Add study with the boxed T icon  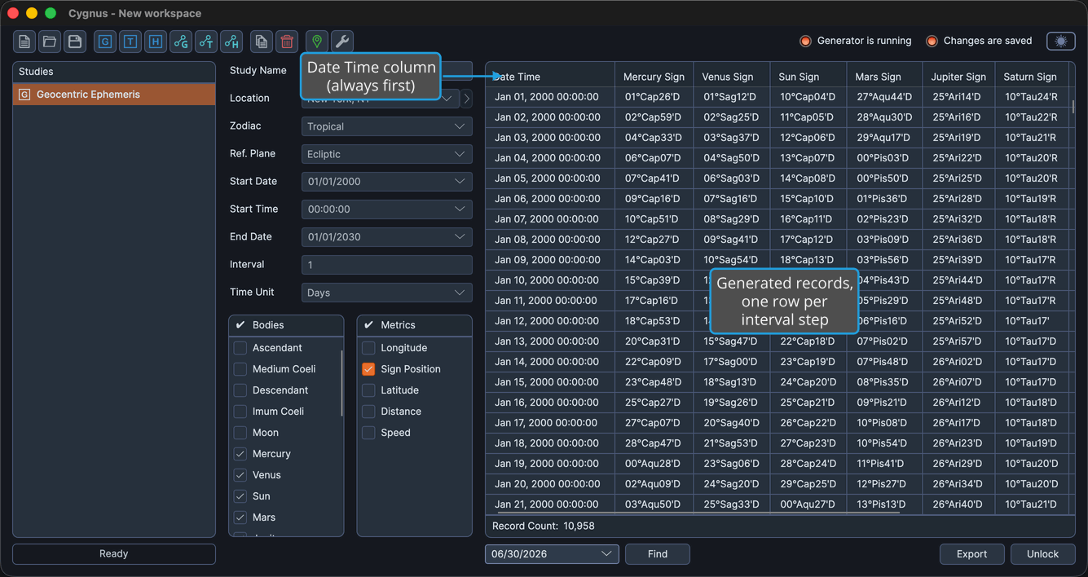pos(130,42)
